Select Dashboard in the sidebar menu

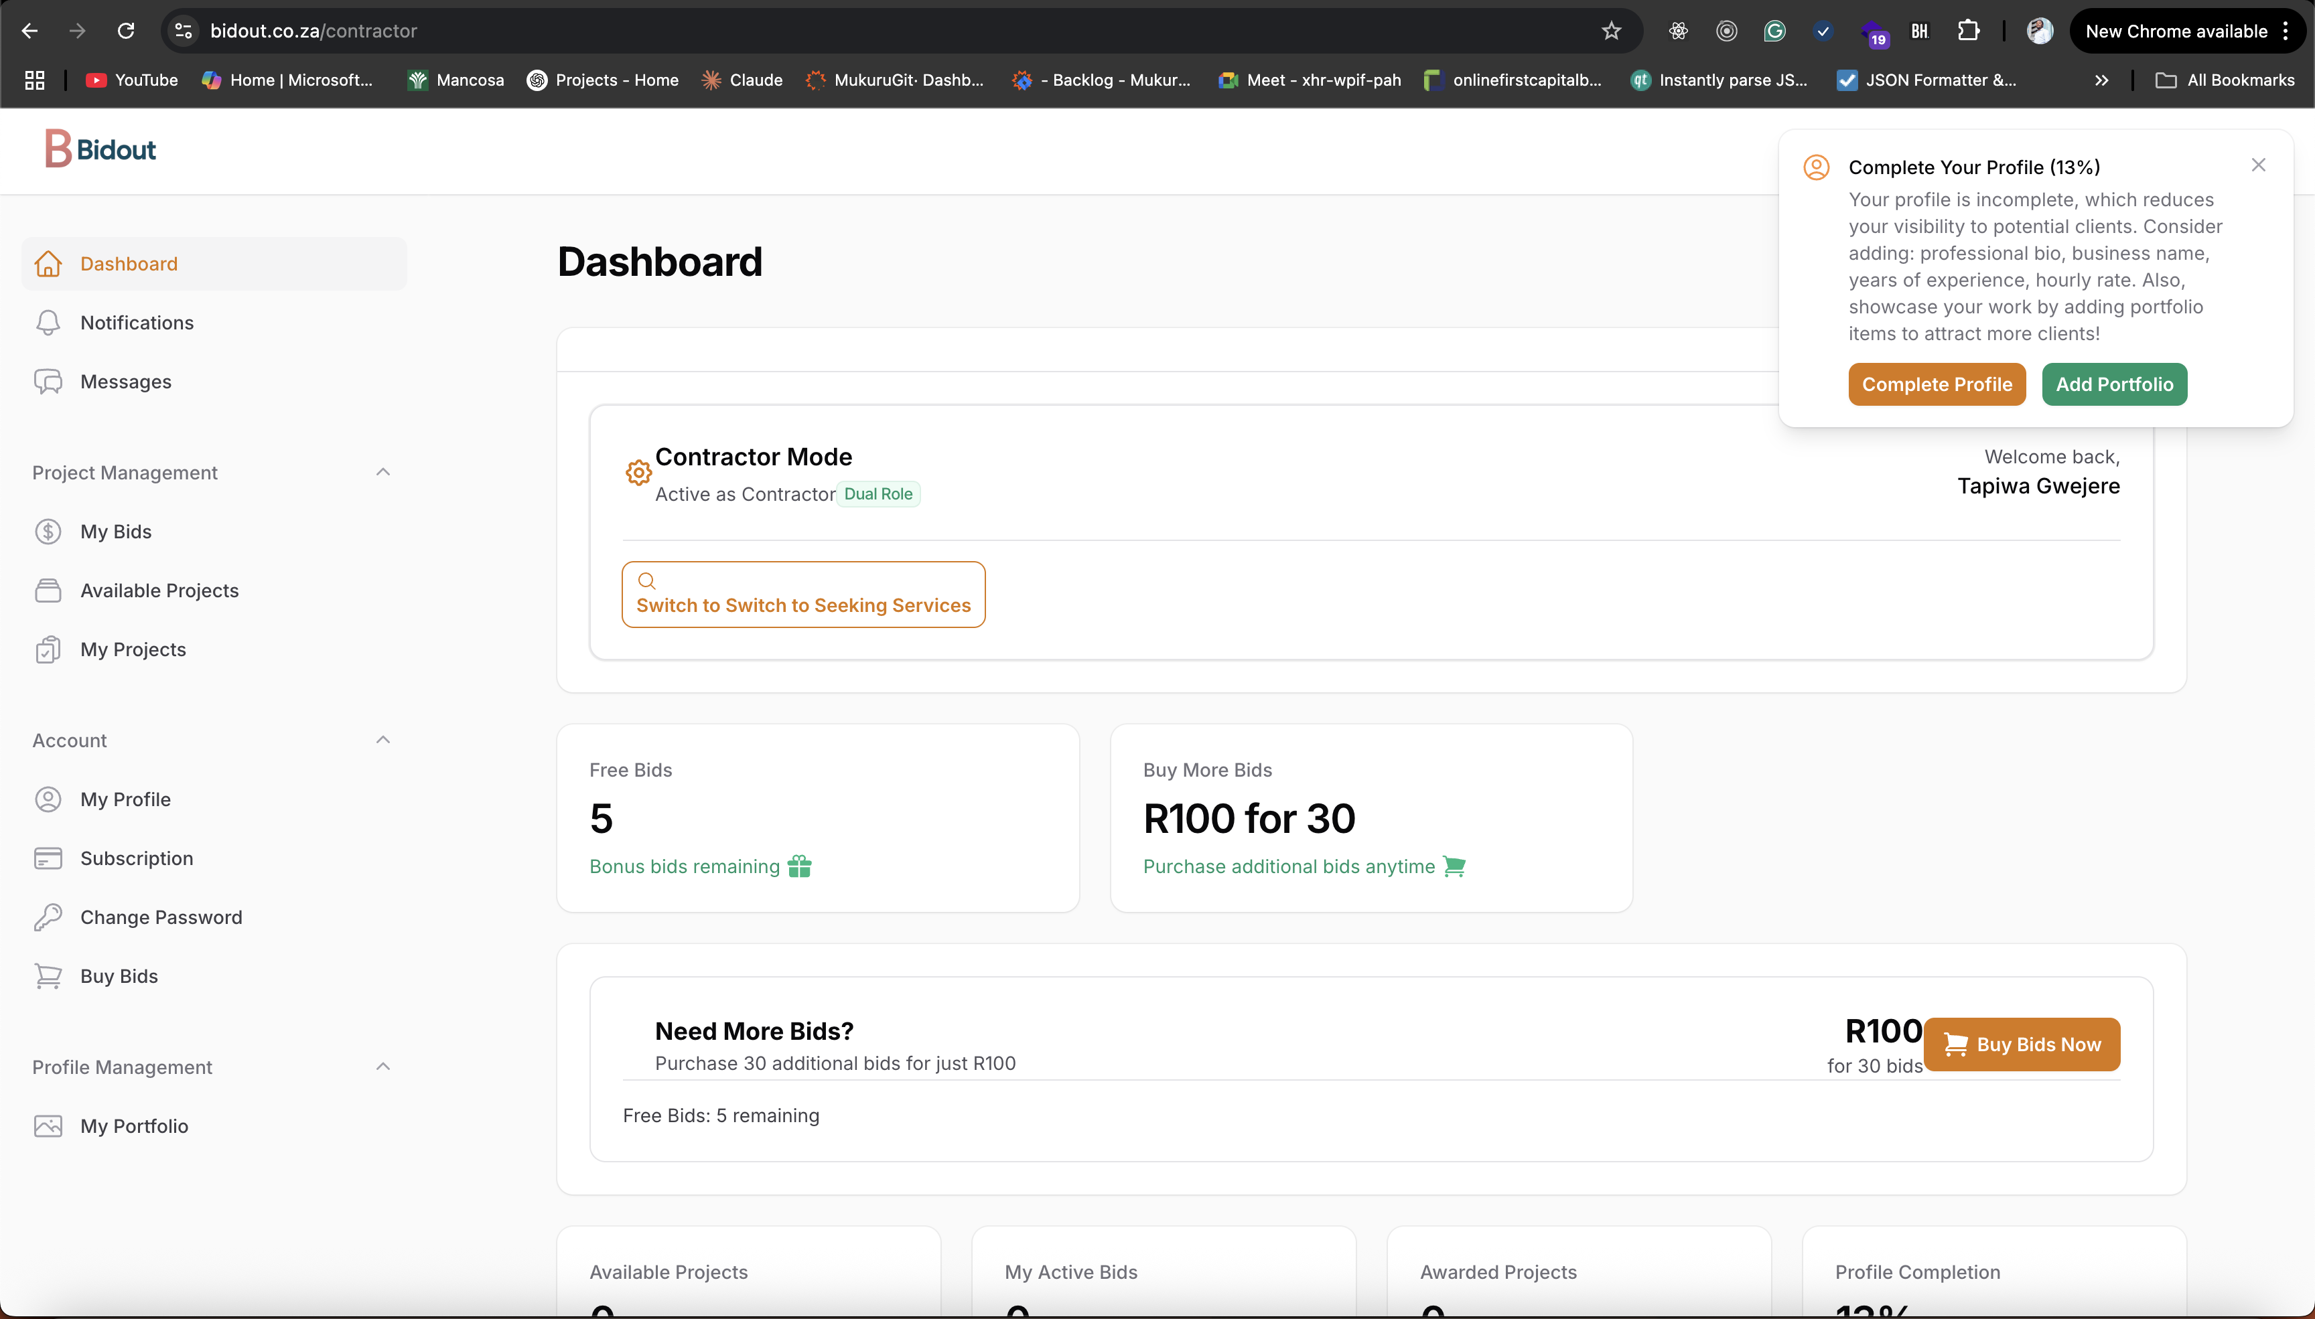(x=129, y=264)
